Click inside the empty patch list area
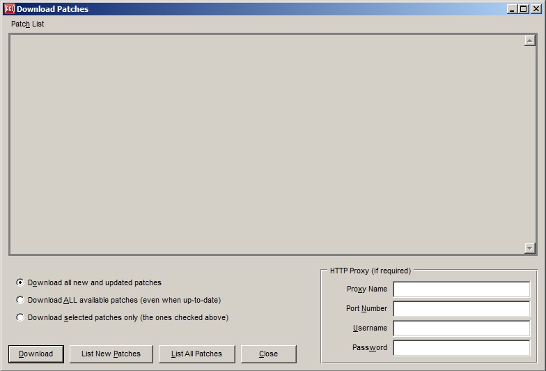 coord(265,144)
